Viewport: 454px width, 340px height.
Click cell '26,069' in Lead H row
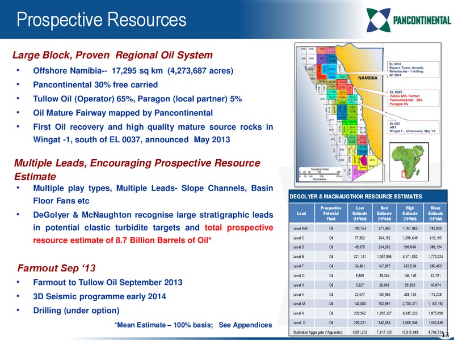click(x=384, y=285)
